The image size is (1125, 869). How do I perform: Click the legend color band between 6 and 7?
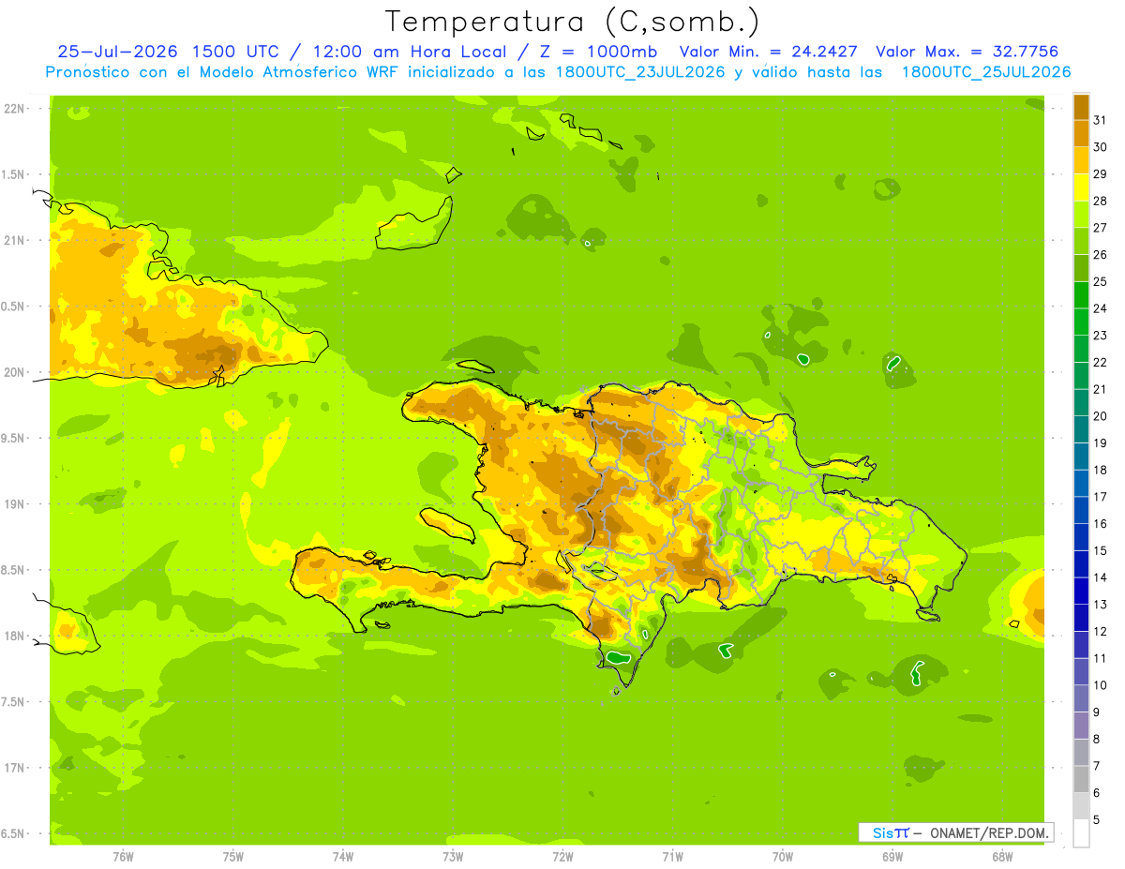1081,779
